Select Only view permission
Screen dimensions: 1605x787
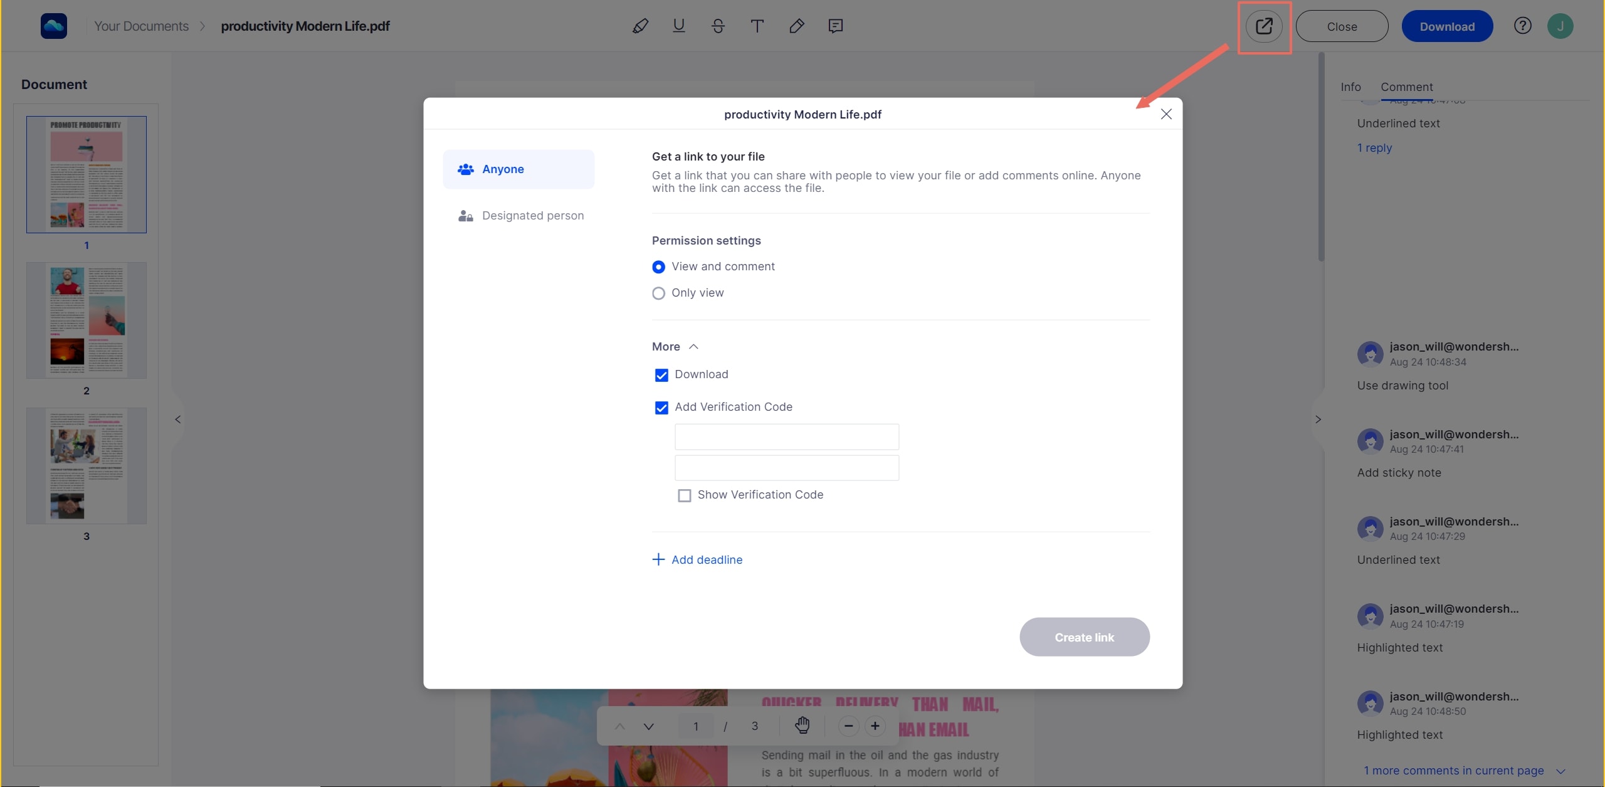point(658,293)
